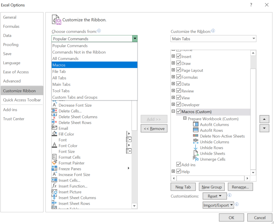Click the Insert Sheet Rows icon
Screen dimensions: 274x224
pyautogui.click(x=54, y=203)
